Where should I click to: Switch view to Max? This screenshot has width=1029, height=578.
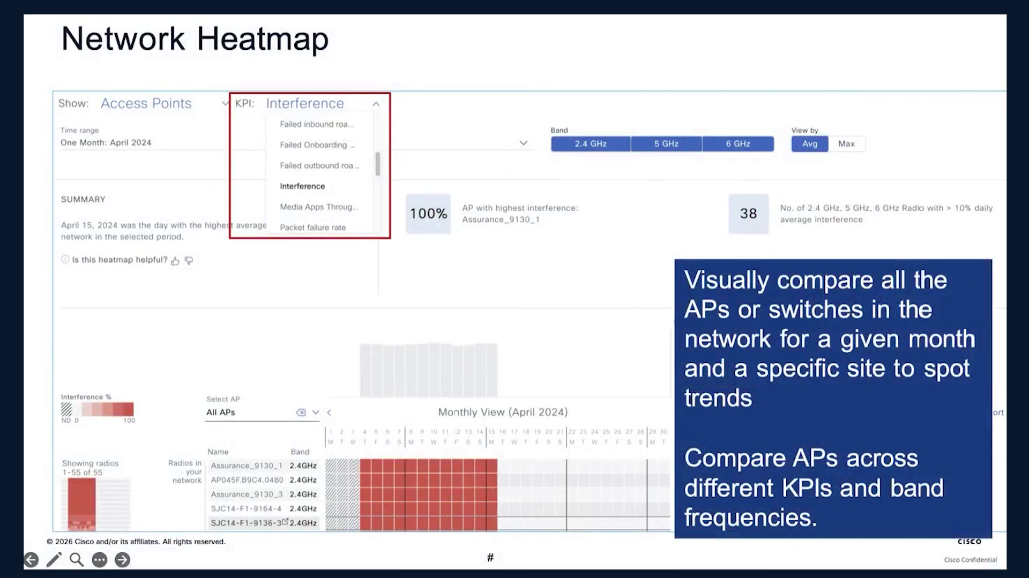(x=846, y=143)
